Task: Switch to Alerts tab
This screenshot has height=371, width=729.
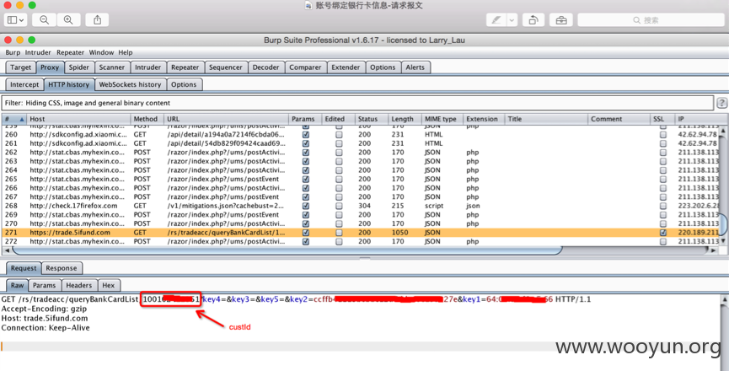Action: 415,67
